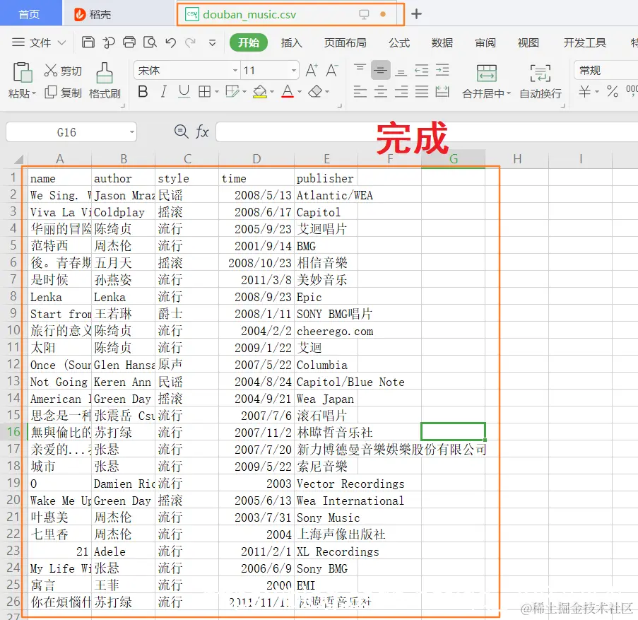Select column H header
This screenshot has height=620, width=638.
click(x=517, y=159)
